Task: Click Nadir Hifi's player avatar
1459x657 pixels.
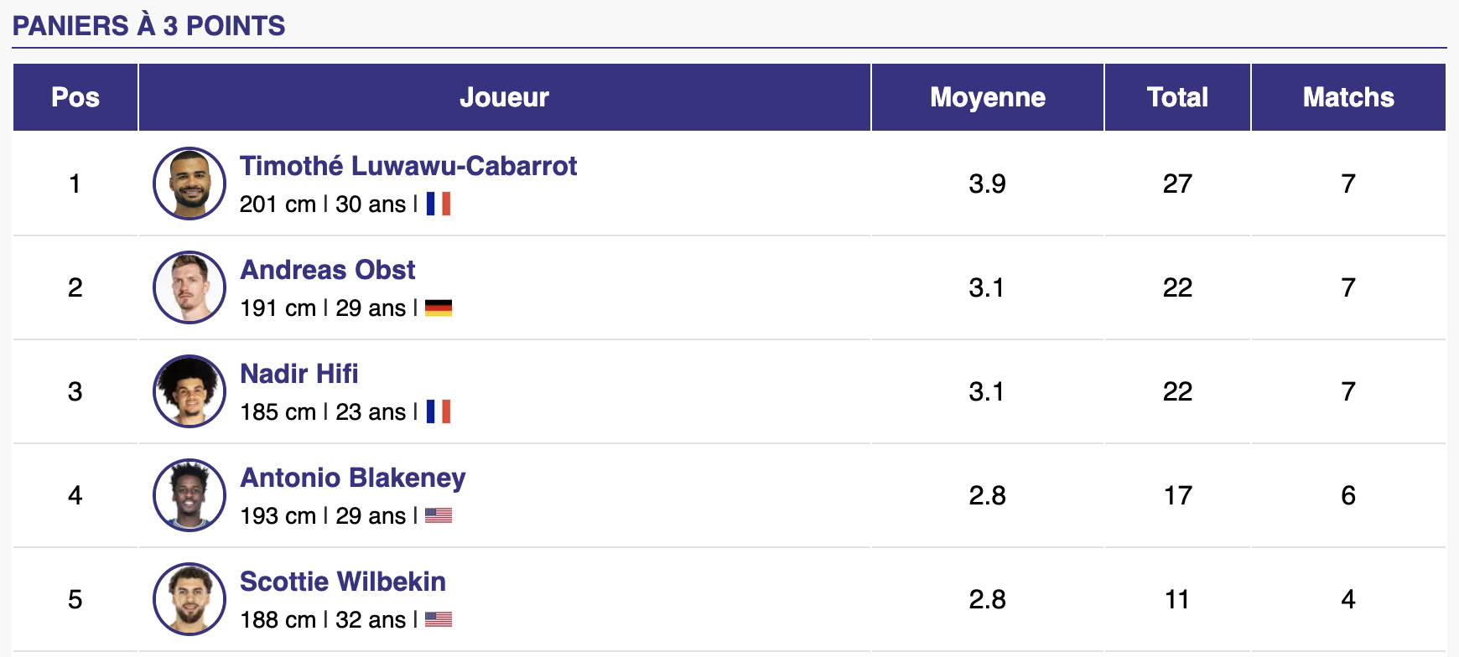Action: [190, 391]
